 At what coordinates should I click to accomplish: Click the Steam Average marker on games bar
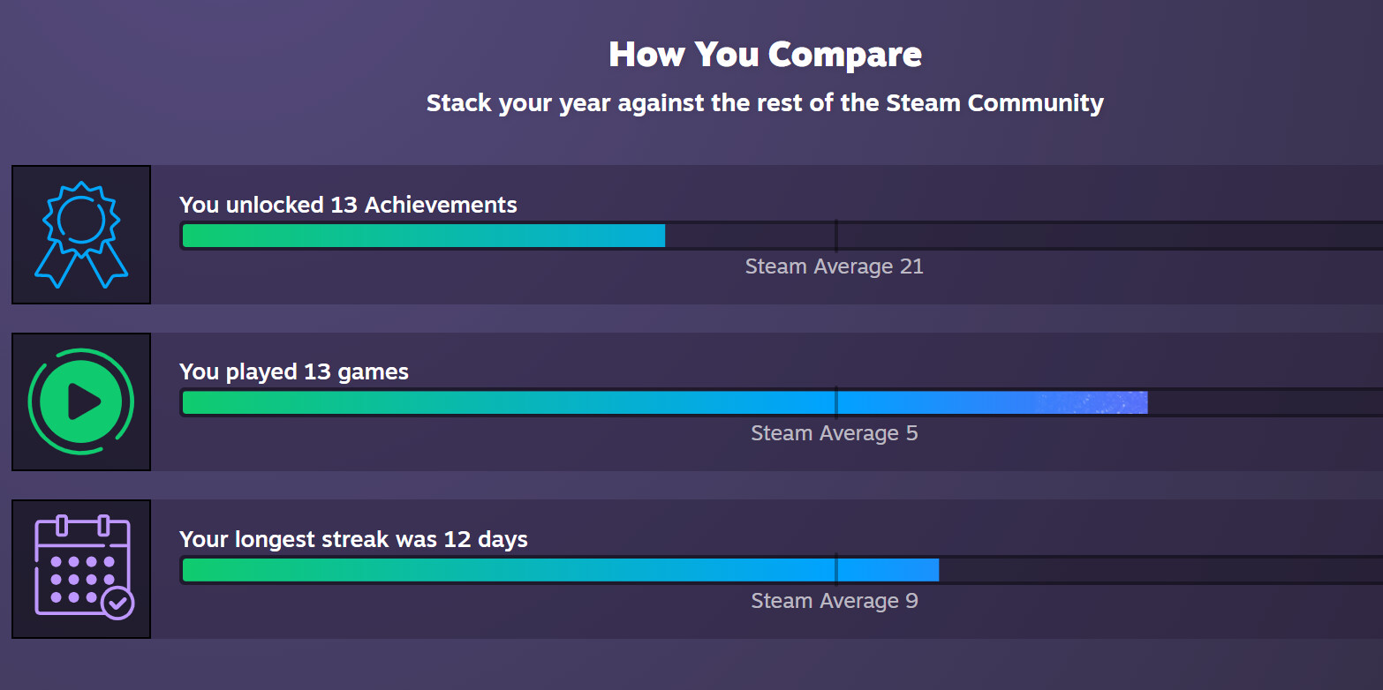835,402
